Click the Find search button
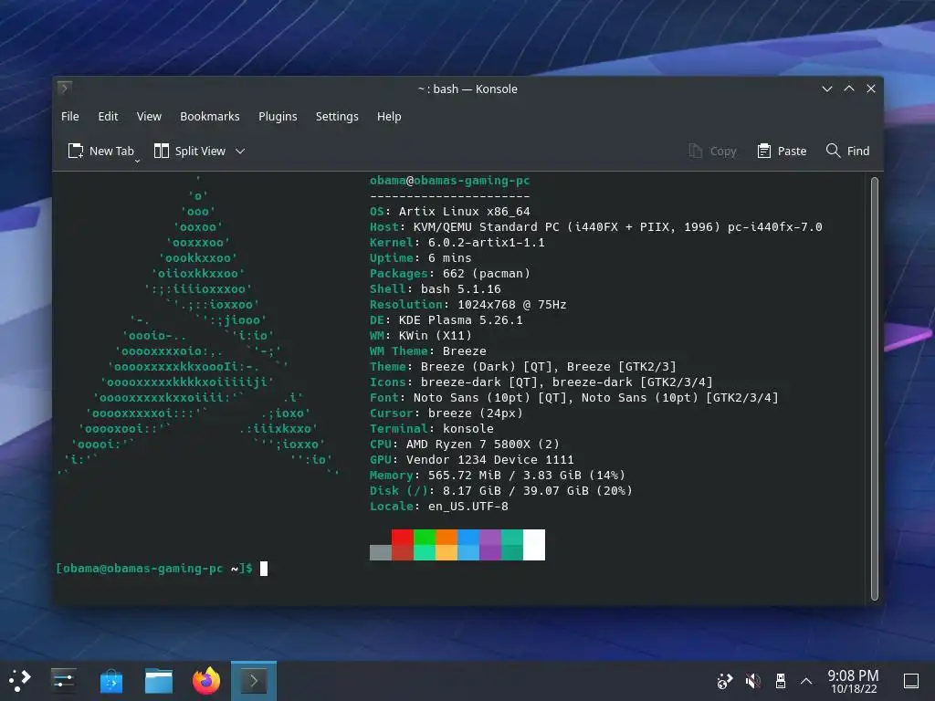The width and height of the screenshot is (935, 701). coord(848,151)
